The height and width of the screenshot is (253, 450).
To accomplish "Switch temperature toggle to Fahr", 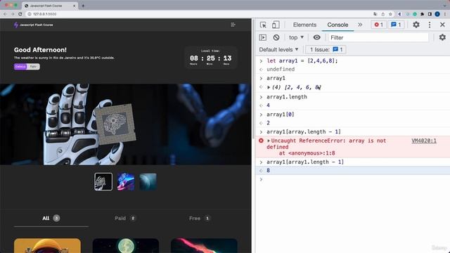I will click(33, 67).
